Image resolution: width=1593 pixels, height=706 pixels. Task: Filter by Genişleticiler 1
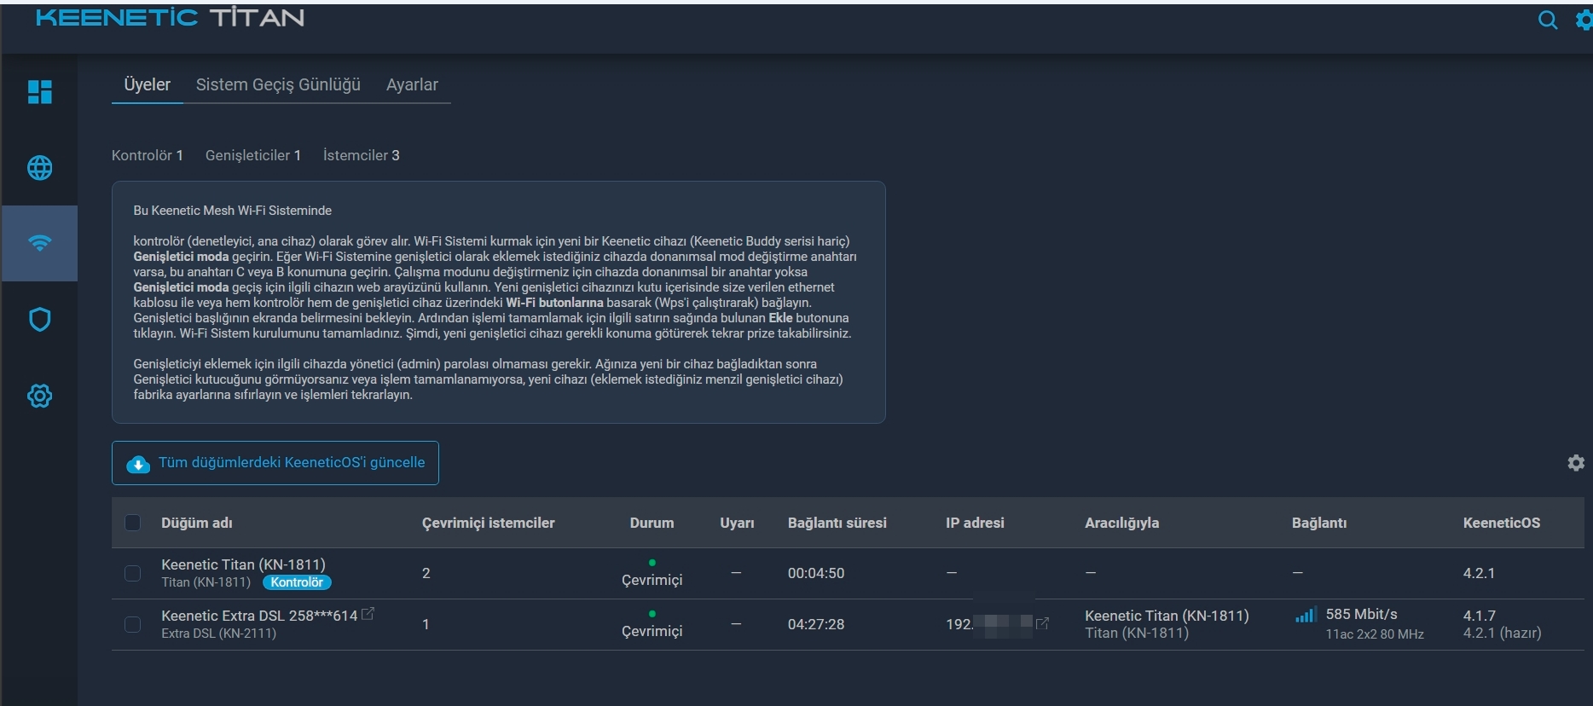(253, 155)
